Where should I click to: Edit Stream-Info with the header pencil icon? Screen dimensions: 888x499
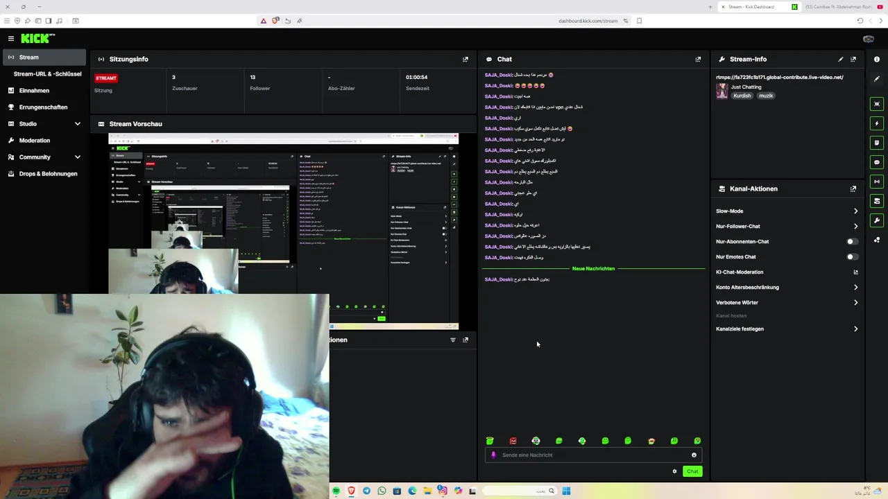[841, 60]
